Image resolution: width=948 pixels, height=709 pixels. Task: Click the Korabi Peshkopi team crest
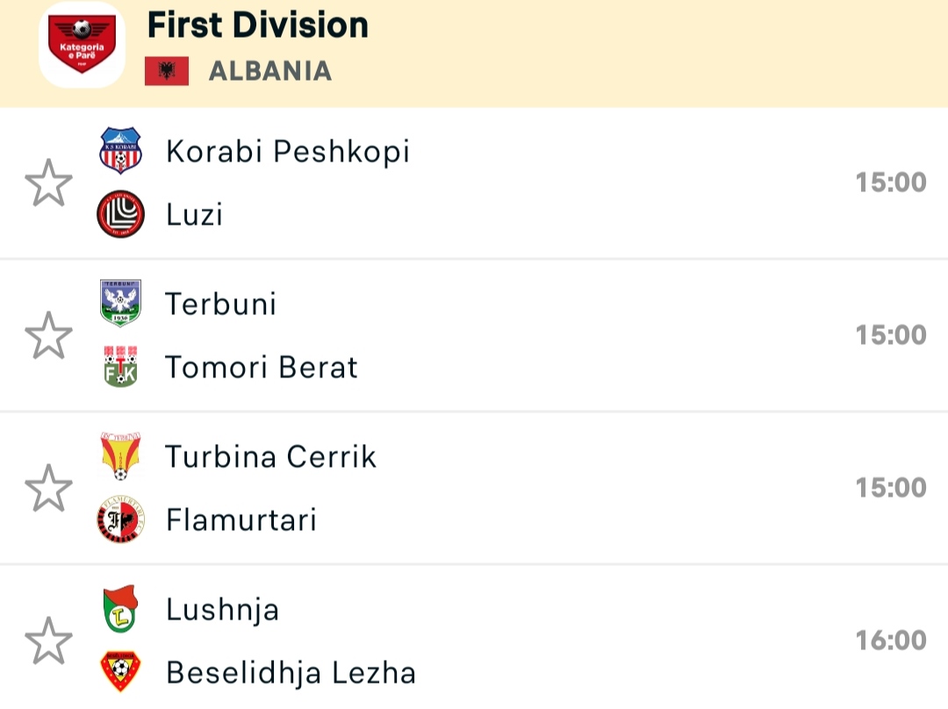[120, 151]
